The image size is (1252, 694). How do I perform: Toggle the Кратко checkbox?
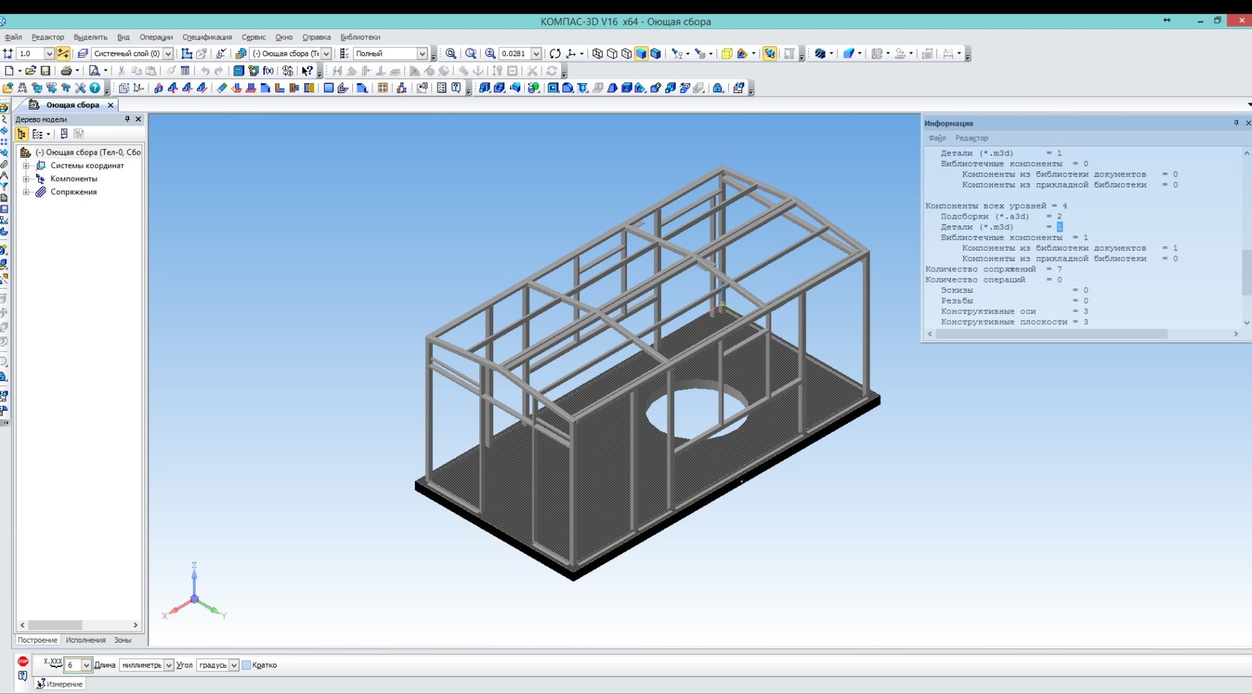tap(246, 665)
